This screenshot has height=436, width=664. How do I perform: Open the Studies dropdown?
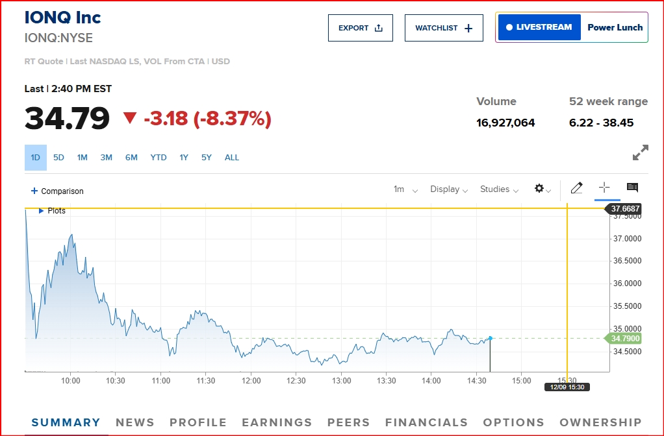499,189
